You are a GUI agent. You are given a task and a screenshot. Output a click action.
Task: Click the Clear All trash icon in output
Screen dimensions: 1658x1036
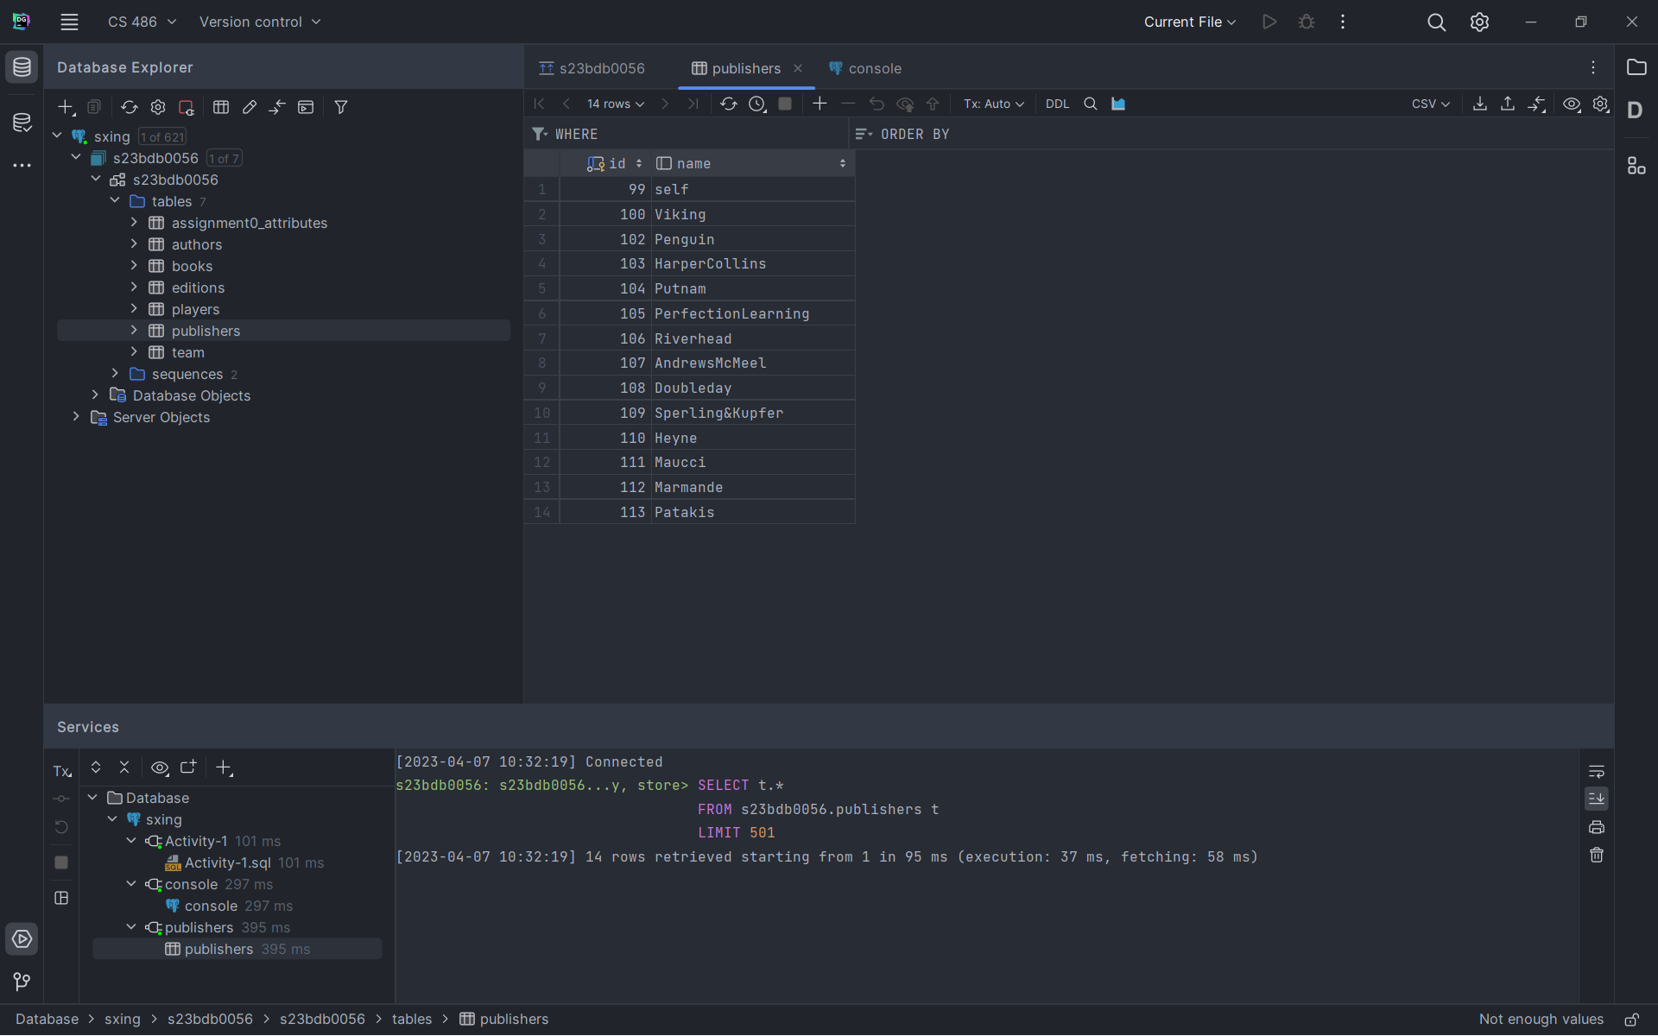point(1596,855)
